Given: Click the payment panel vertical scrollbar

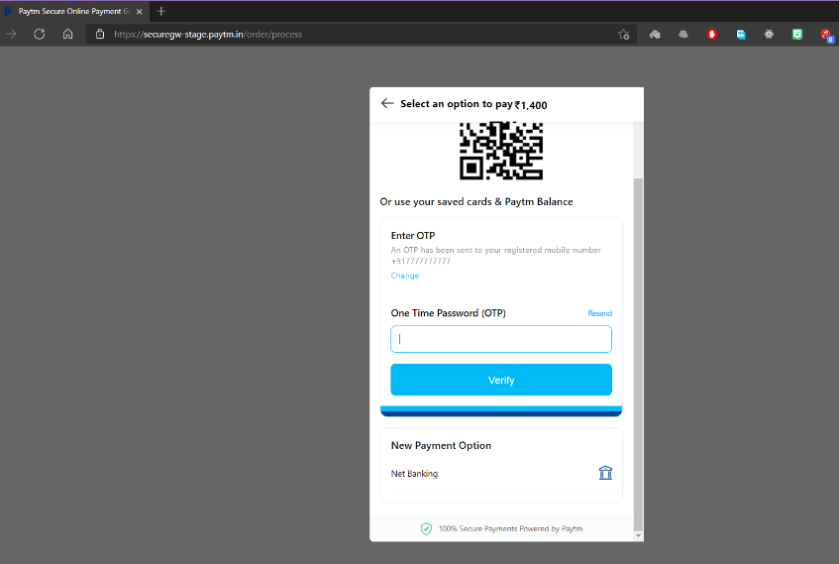Looking at the screenshot, I should click(638, 354).
